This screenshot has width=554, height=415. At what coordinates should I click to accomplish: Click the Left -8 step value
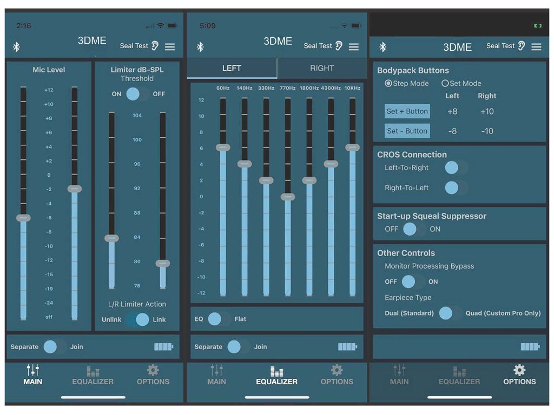452,131
